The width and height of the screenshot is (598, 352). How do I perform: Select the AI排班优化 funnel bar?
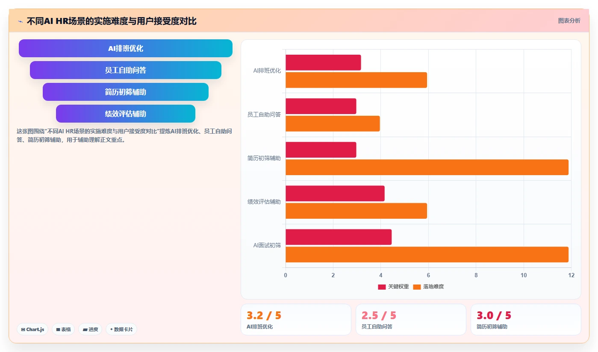click(126, 48)
